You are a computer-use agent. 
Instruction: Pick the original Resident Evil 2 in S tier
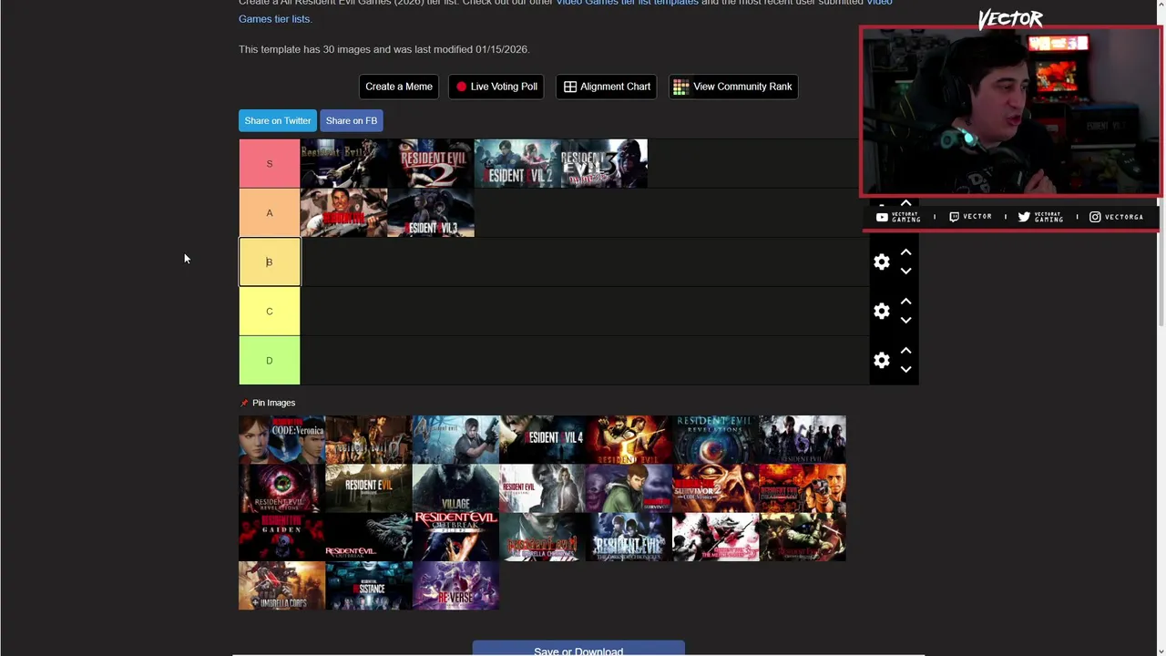tap(431, 164)
